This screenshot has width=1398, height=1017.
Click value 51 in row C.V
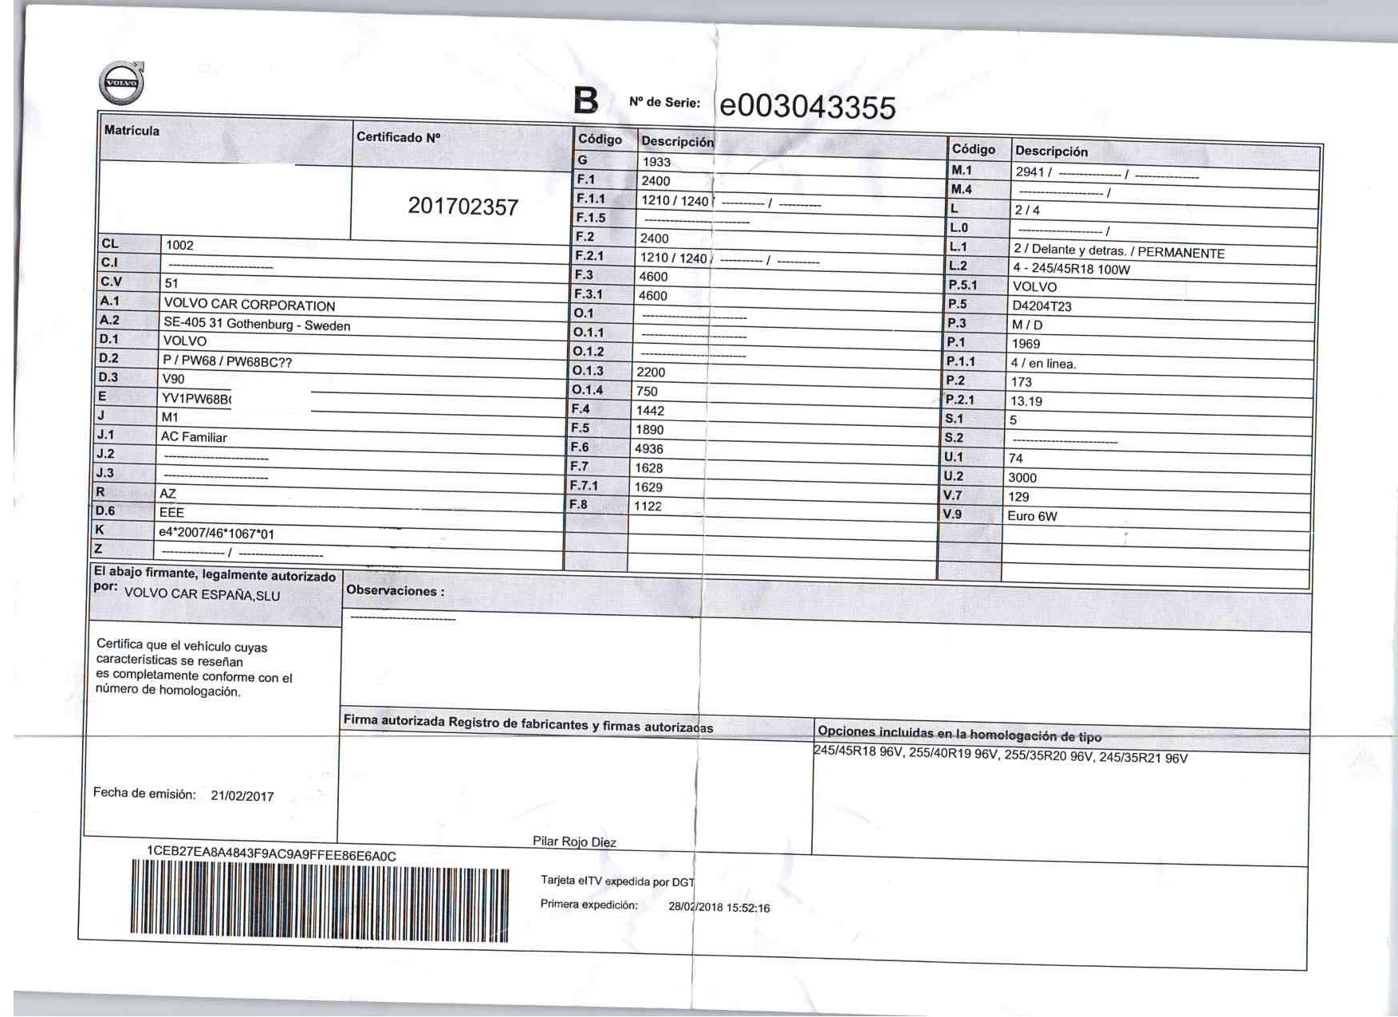tap(171, 283)
